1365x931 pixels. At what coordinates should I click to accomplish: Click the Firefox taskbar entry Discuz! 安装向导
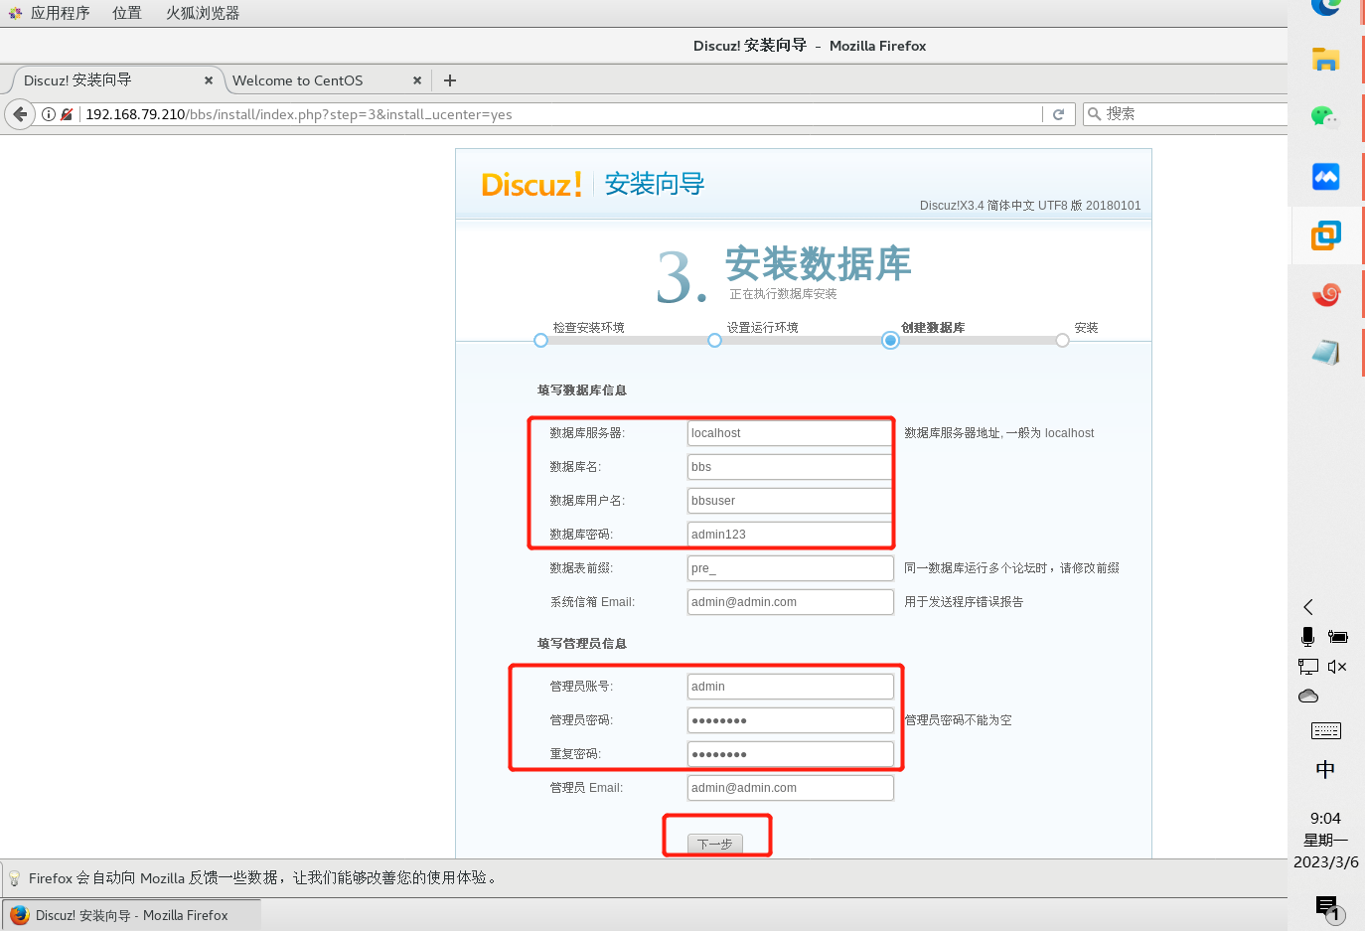click(132, 915)
